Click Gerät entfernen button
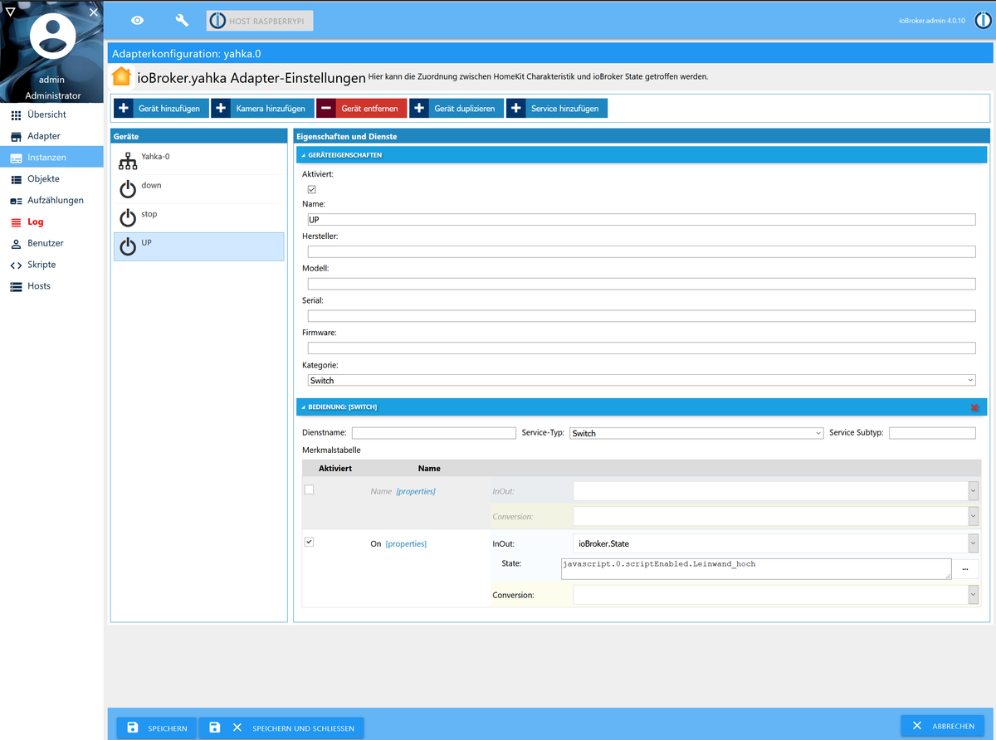Screen dimensions: 996x740 click(x=361, y=109)
